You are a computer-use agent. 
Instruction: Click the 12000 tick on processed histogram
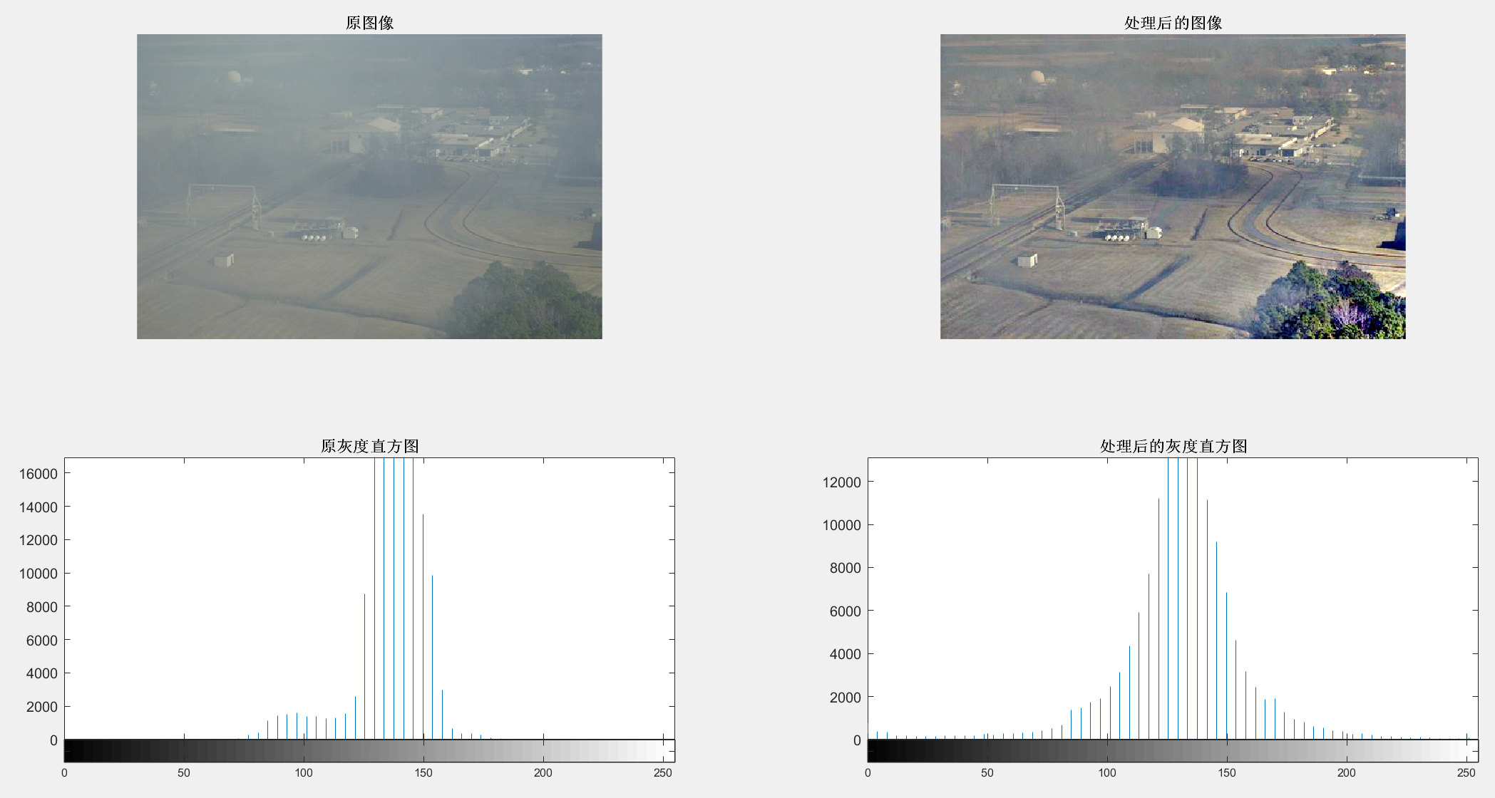point(842,482)
